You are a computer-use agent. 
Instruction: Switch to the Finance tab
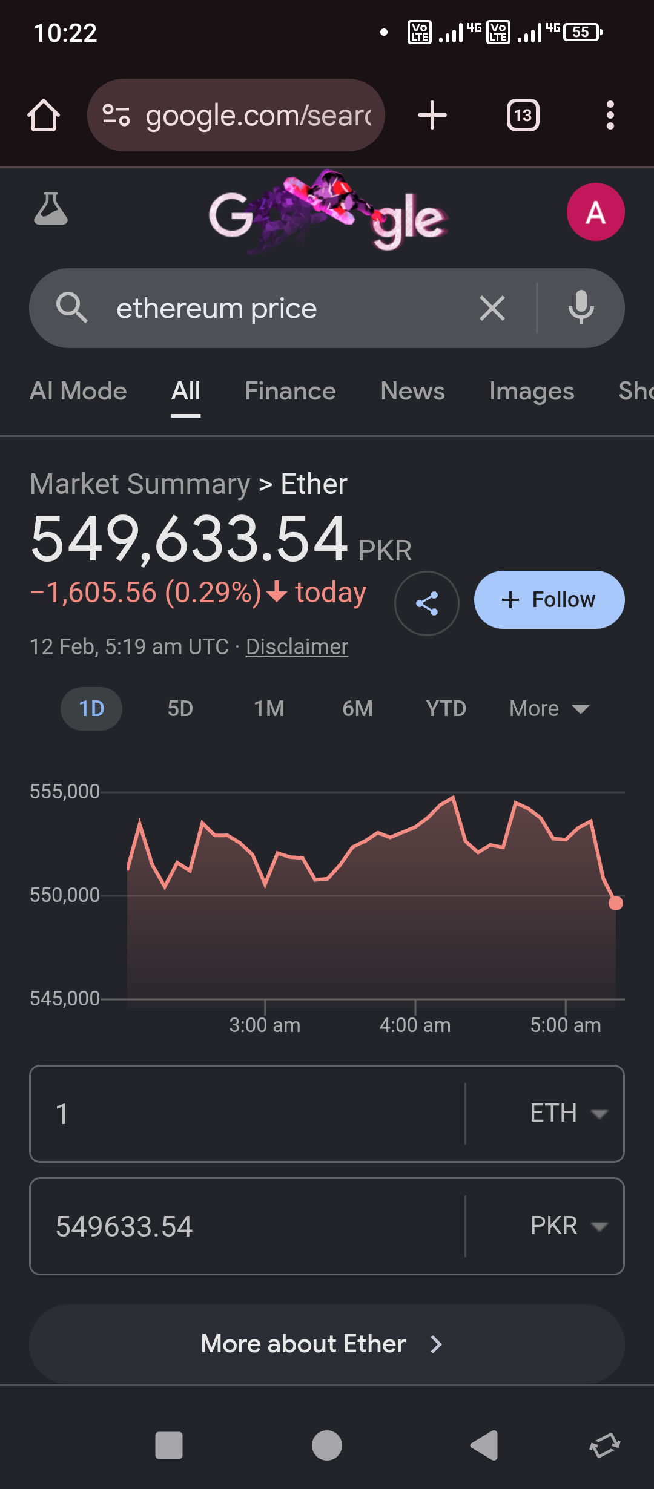(x=290, y=392)
